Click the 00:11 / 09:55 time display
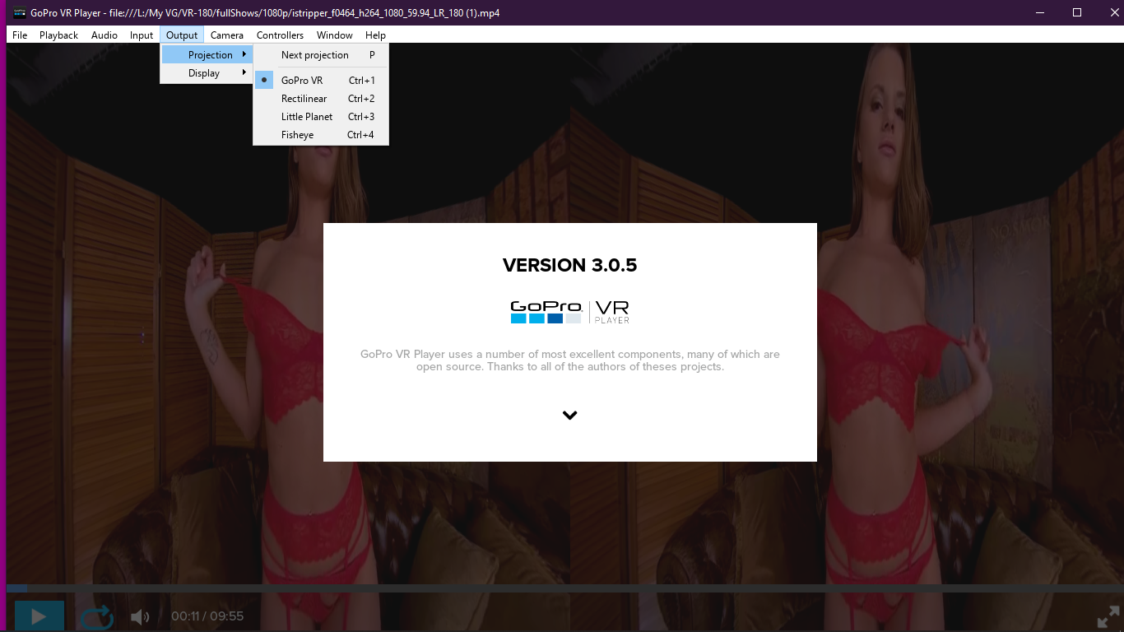Screen dimensions: 1124x632 207,616
